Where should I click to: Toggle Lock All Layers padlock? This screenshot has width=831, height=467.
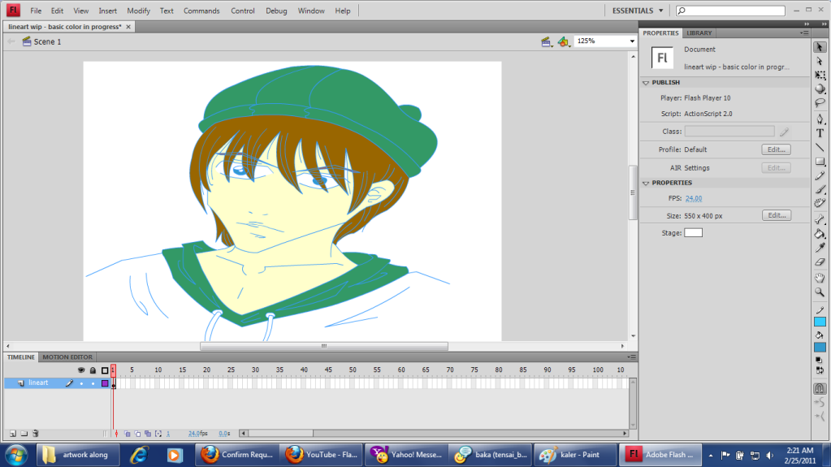[x=93, y=370]
